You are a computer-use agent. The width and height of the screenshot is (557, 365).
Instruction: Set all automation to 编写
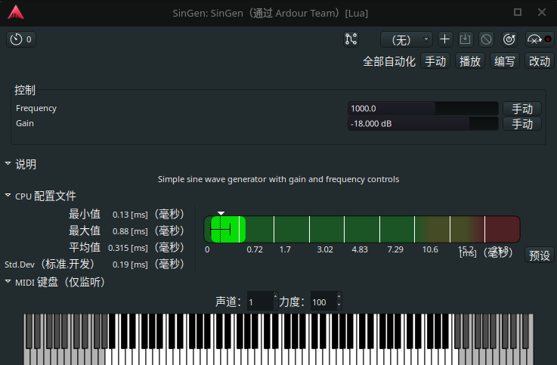pos(504,61)
